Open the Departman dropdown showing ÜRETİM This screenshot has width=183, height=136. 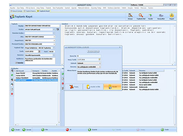click(54, 40)
